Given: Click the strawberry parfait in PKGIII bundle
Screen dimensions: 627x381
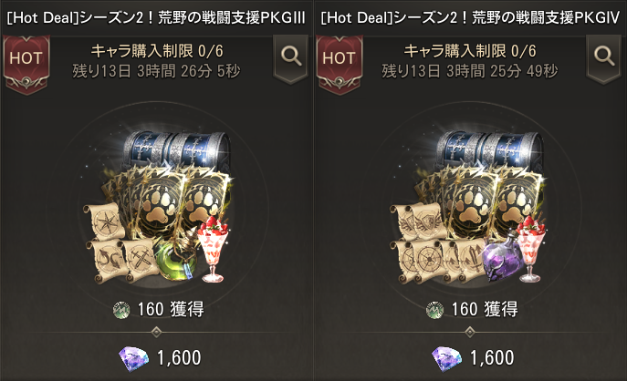Looking at the screenshot, I should (x=214, y=249).
